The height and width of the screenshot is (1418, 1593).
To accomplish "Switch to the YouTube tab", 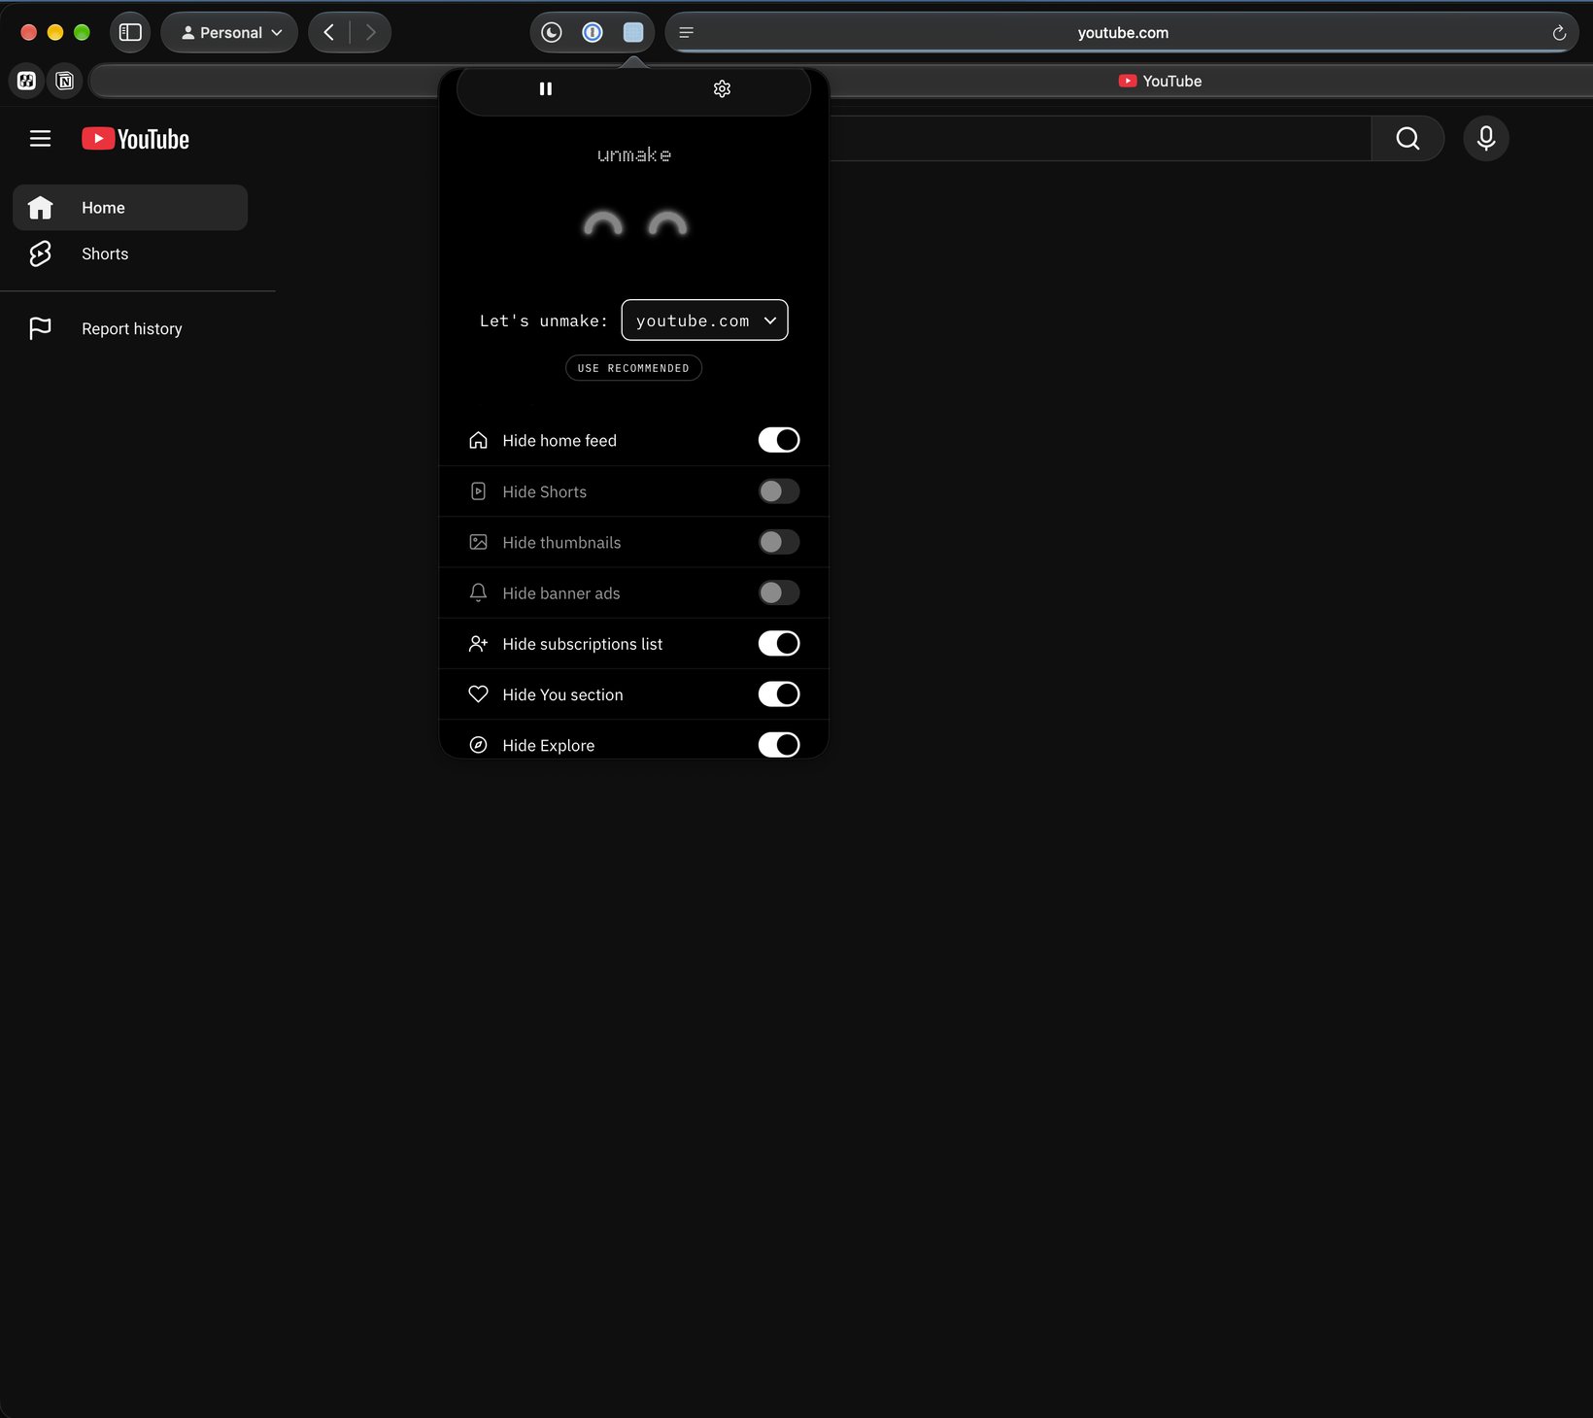I will point(1160,82).
